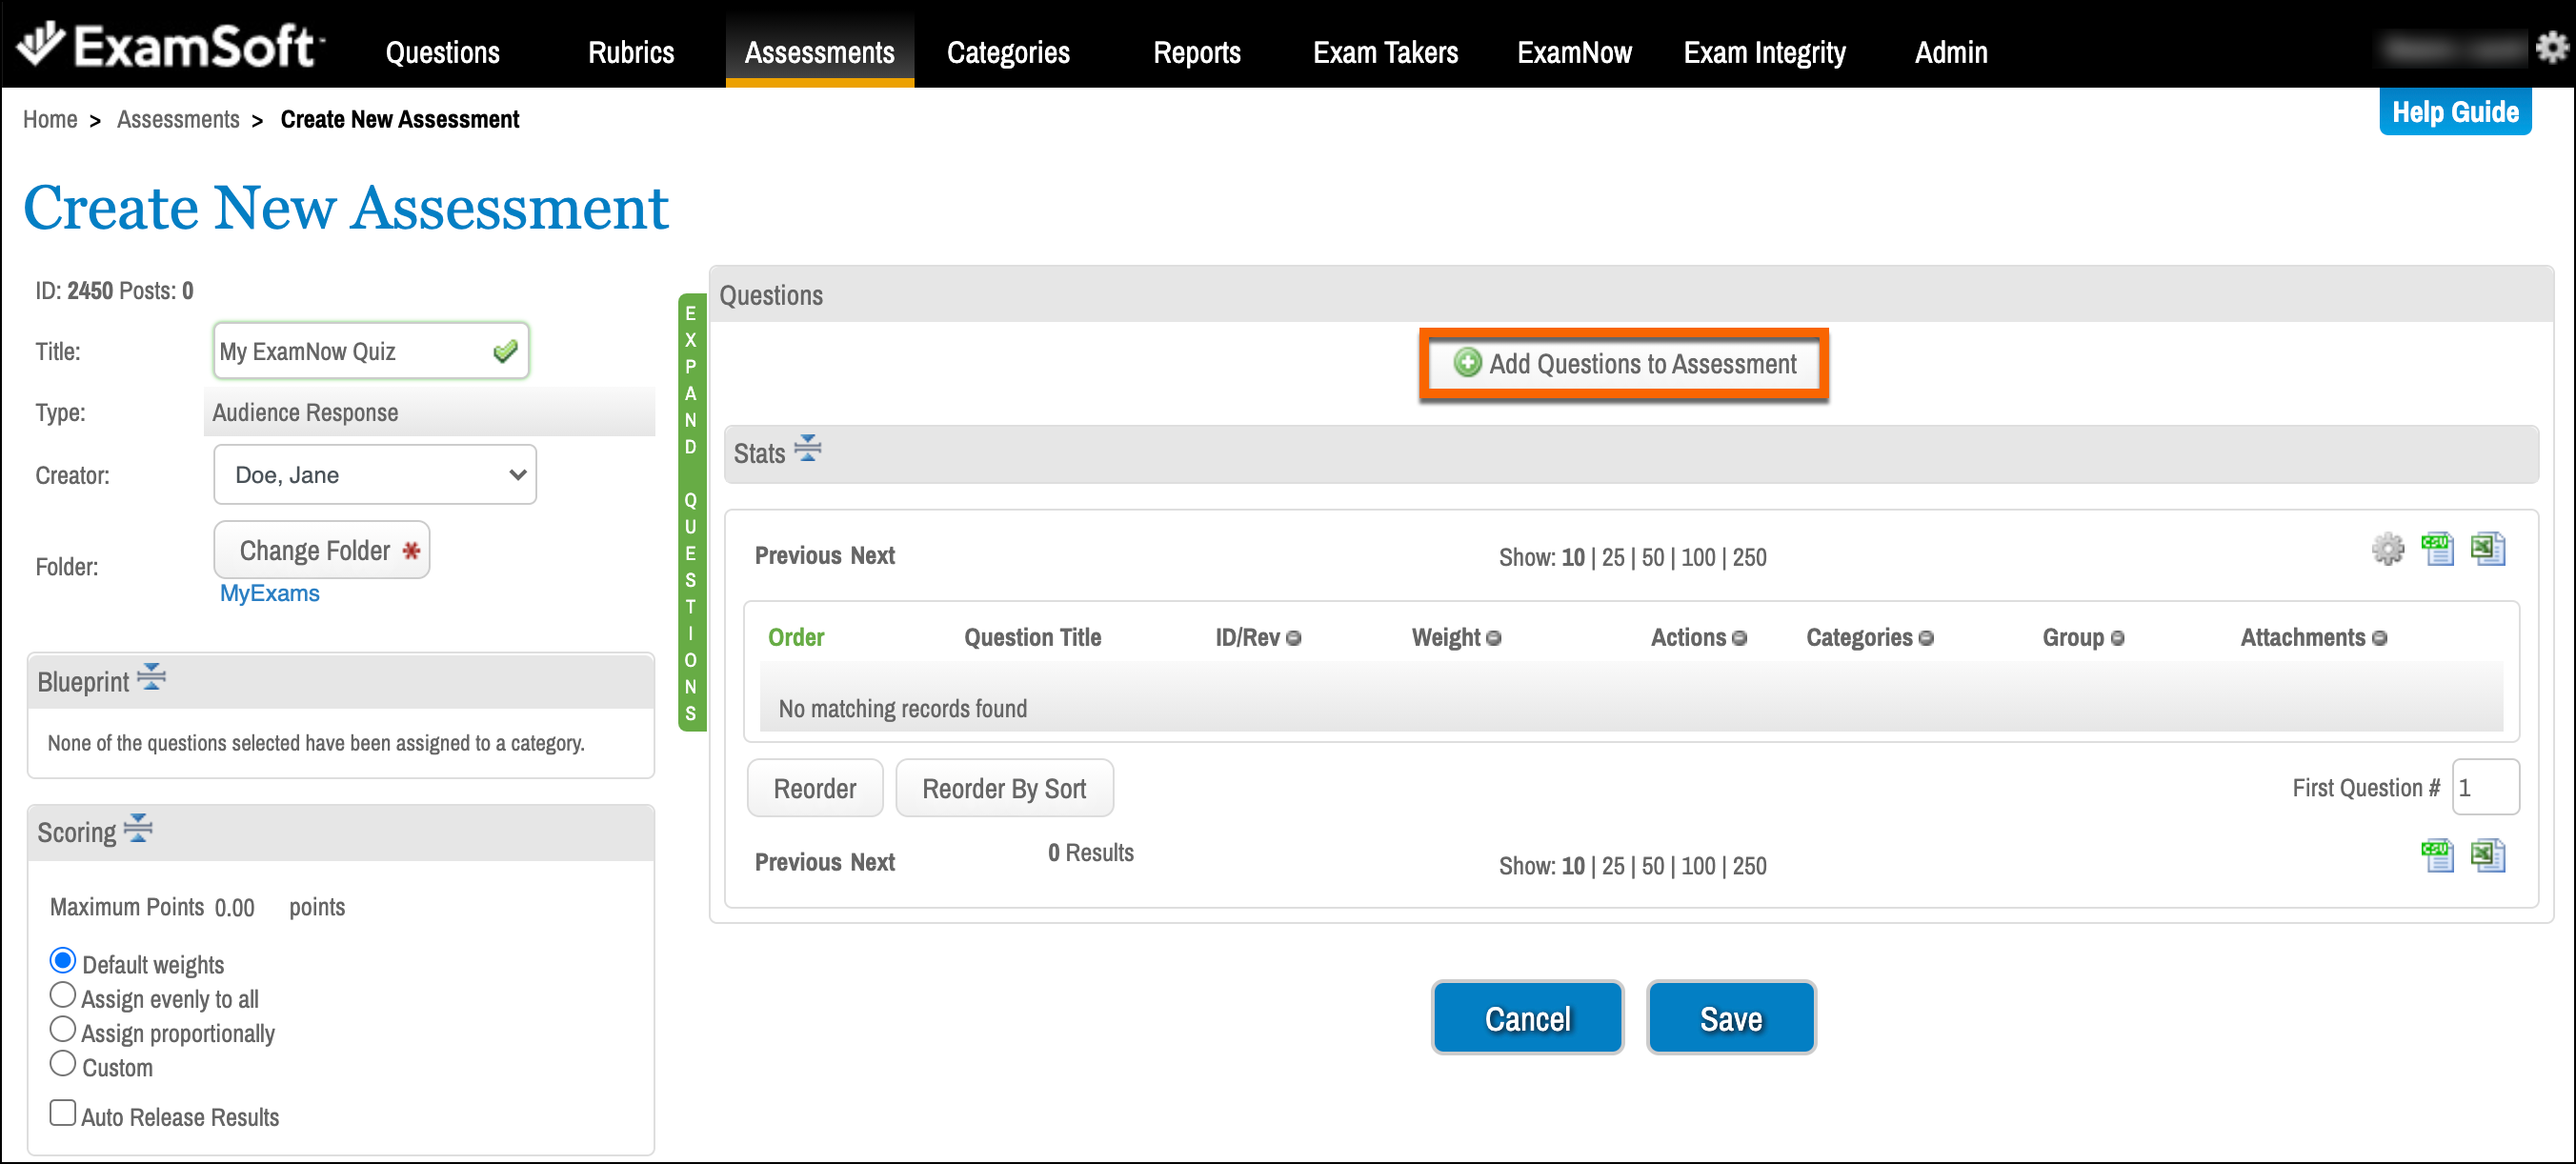The image size is (2576, 1164).
Task: Sort by the Order column header
Action: tap(796, 638)
